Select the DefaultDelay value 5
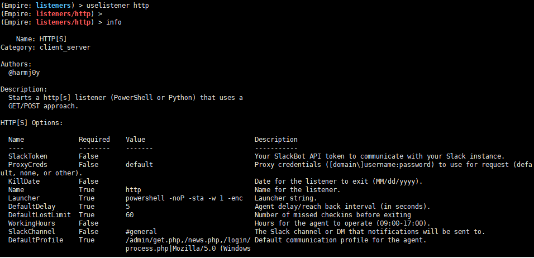Image resolution: width=534 pixels, height=258 pixels. coord(128,206)
